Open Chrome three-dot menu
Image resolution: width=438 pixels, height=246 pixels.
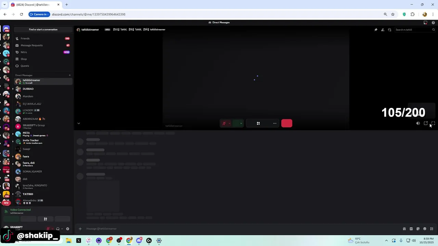coord(433,14)
